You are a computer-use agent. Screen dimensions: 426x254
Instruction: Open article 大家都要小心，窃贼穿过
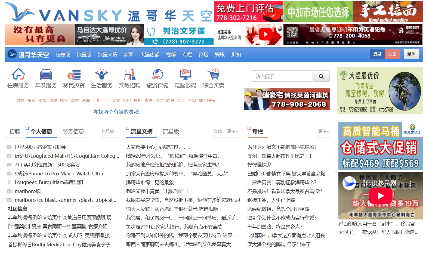click(158, 147)
